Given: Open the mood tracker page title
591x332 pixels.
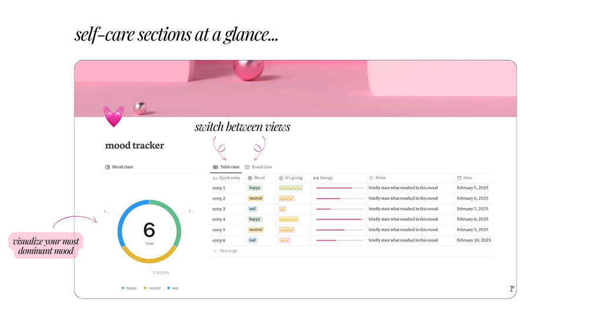Looking at the screenshot, I should 135,145.
